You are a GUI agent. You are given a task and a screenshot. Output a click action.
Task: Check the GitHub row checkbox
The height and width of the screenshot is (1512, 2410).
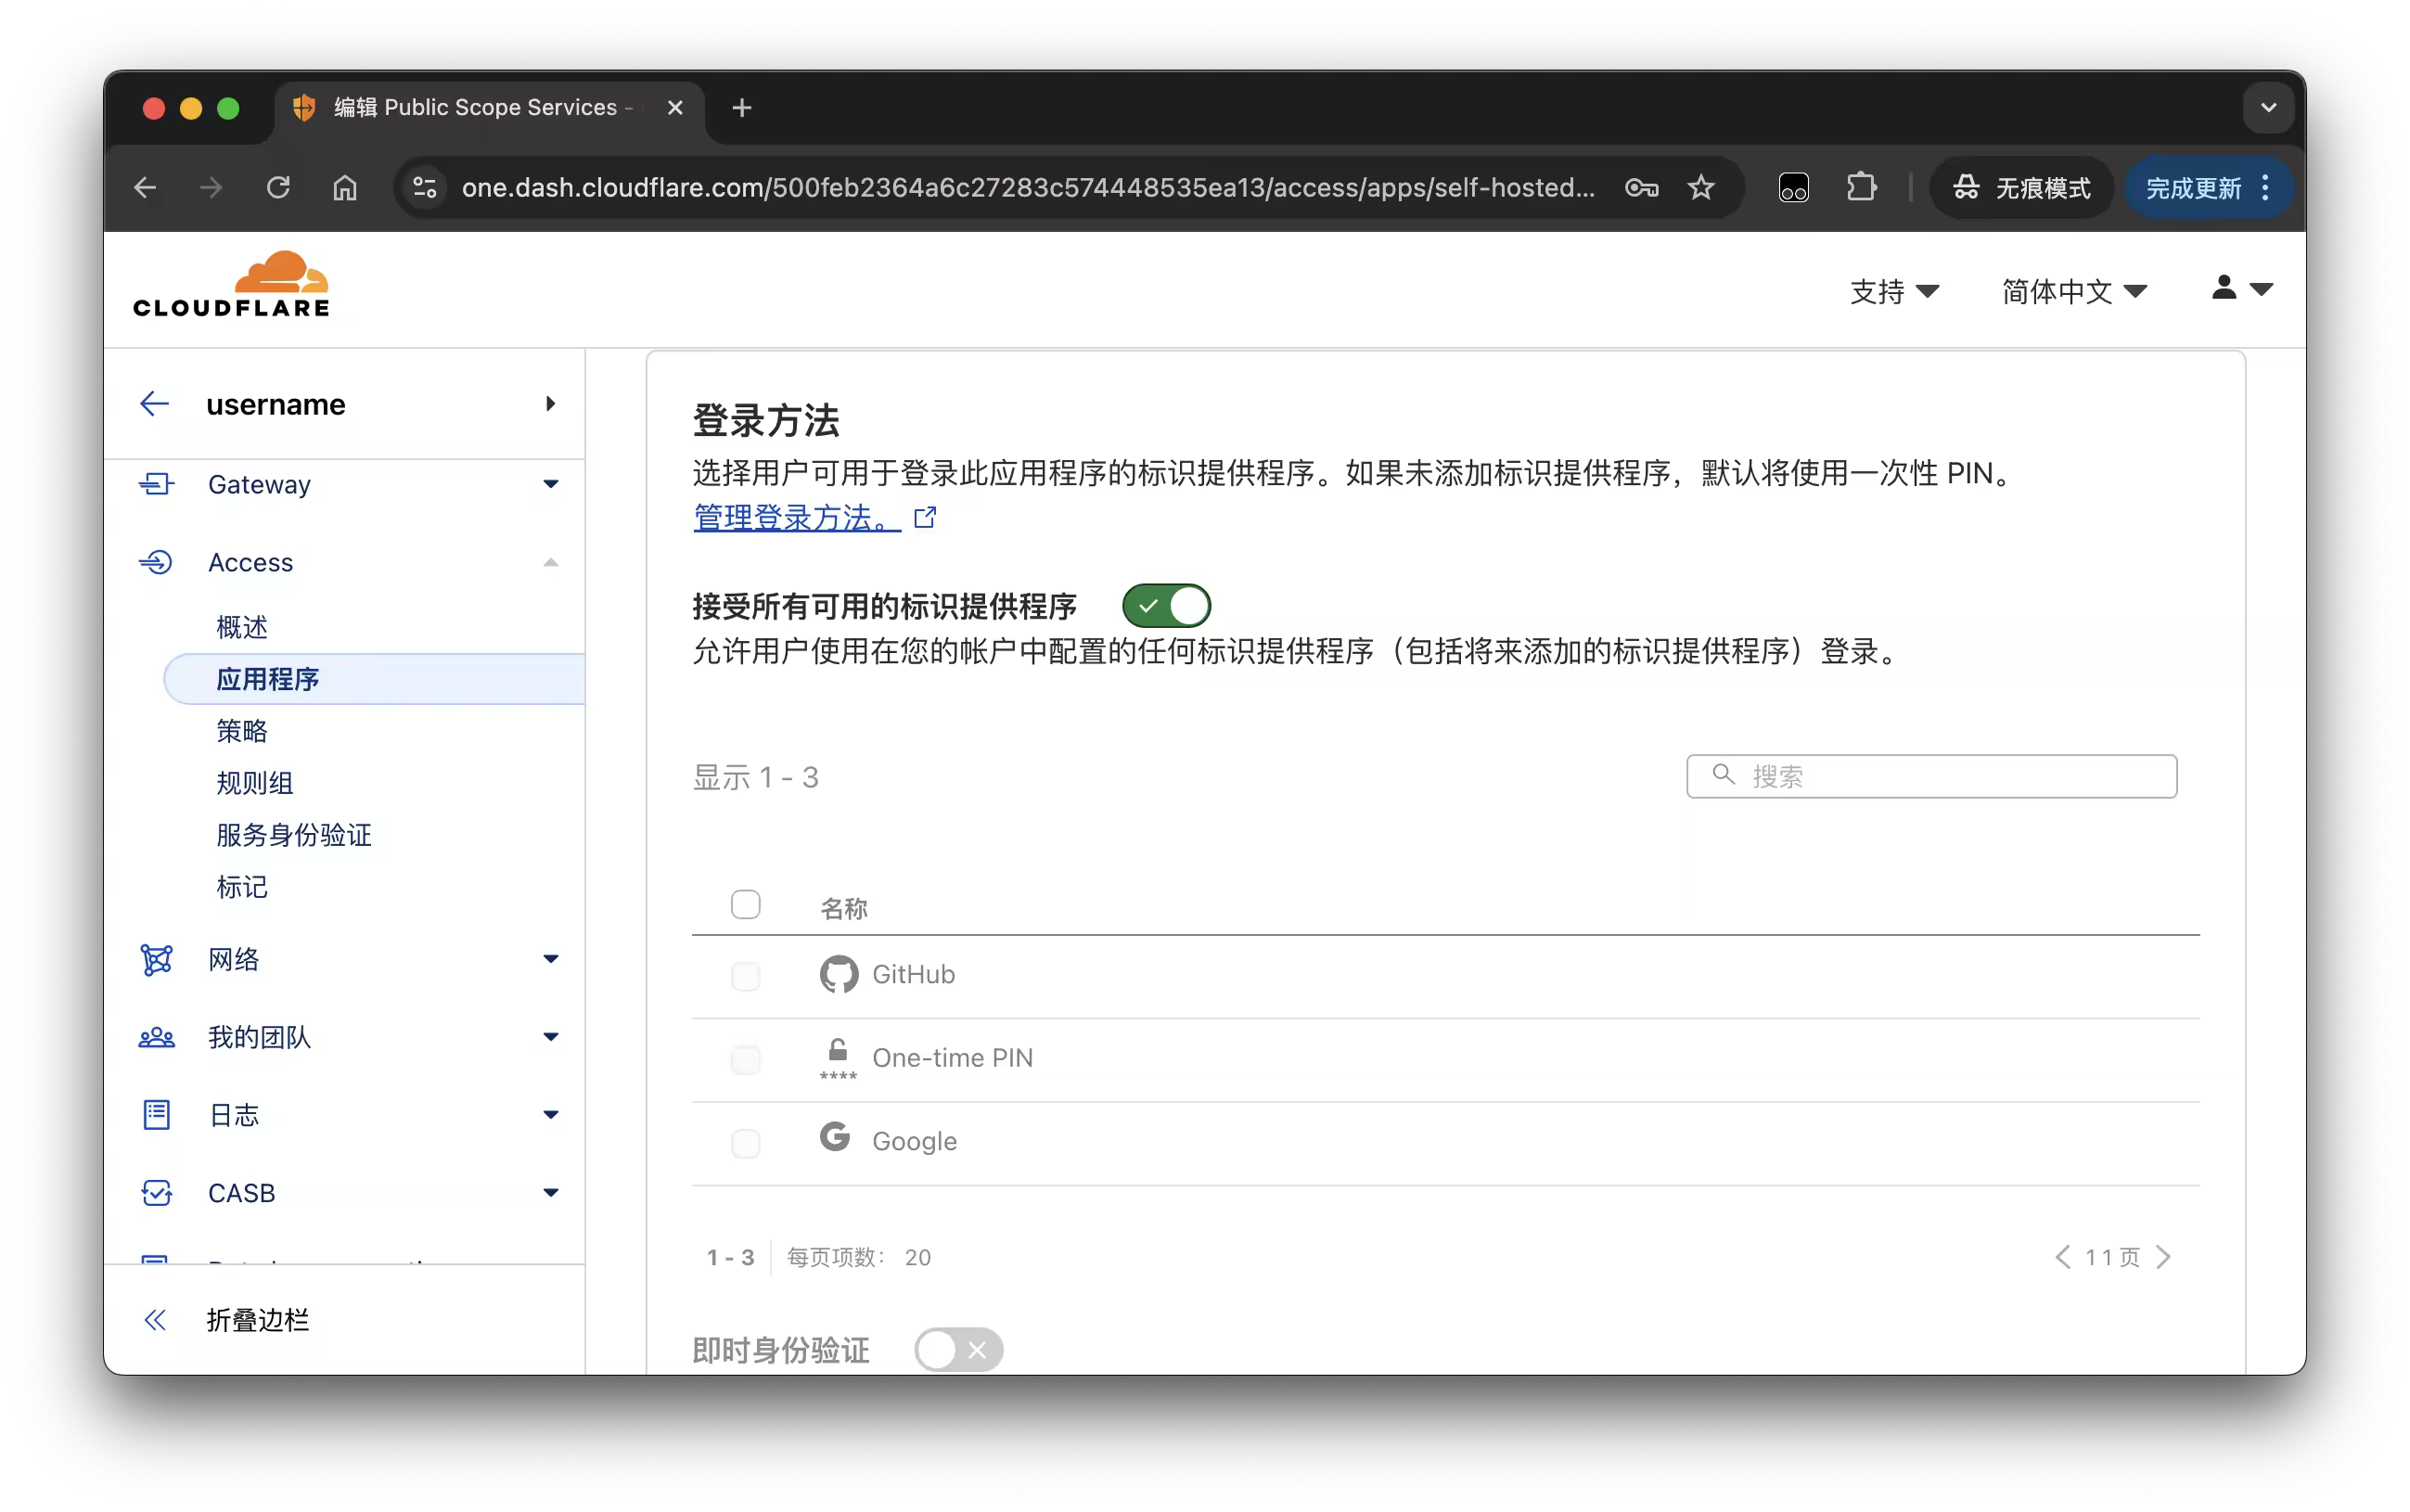[745, 975]
